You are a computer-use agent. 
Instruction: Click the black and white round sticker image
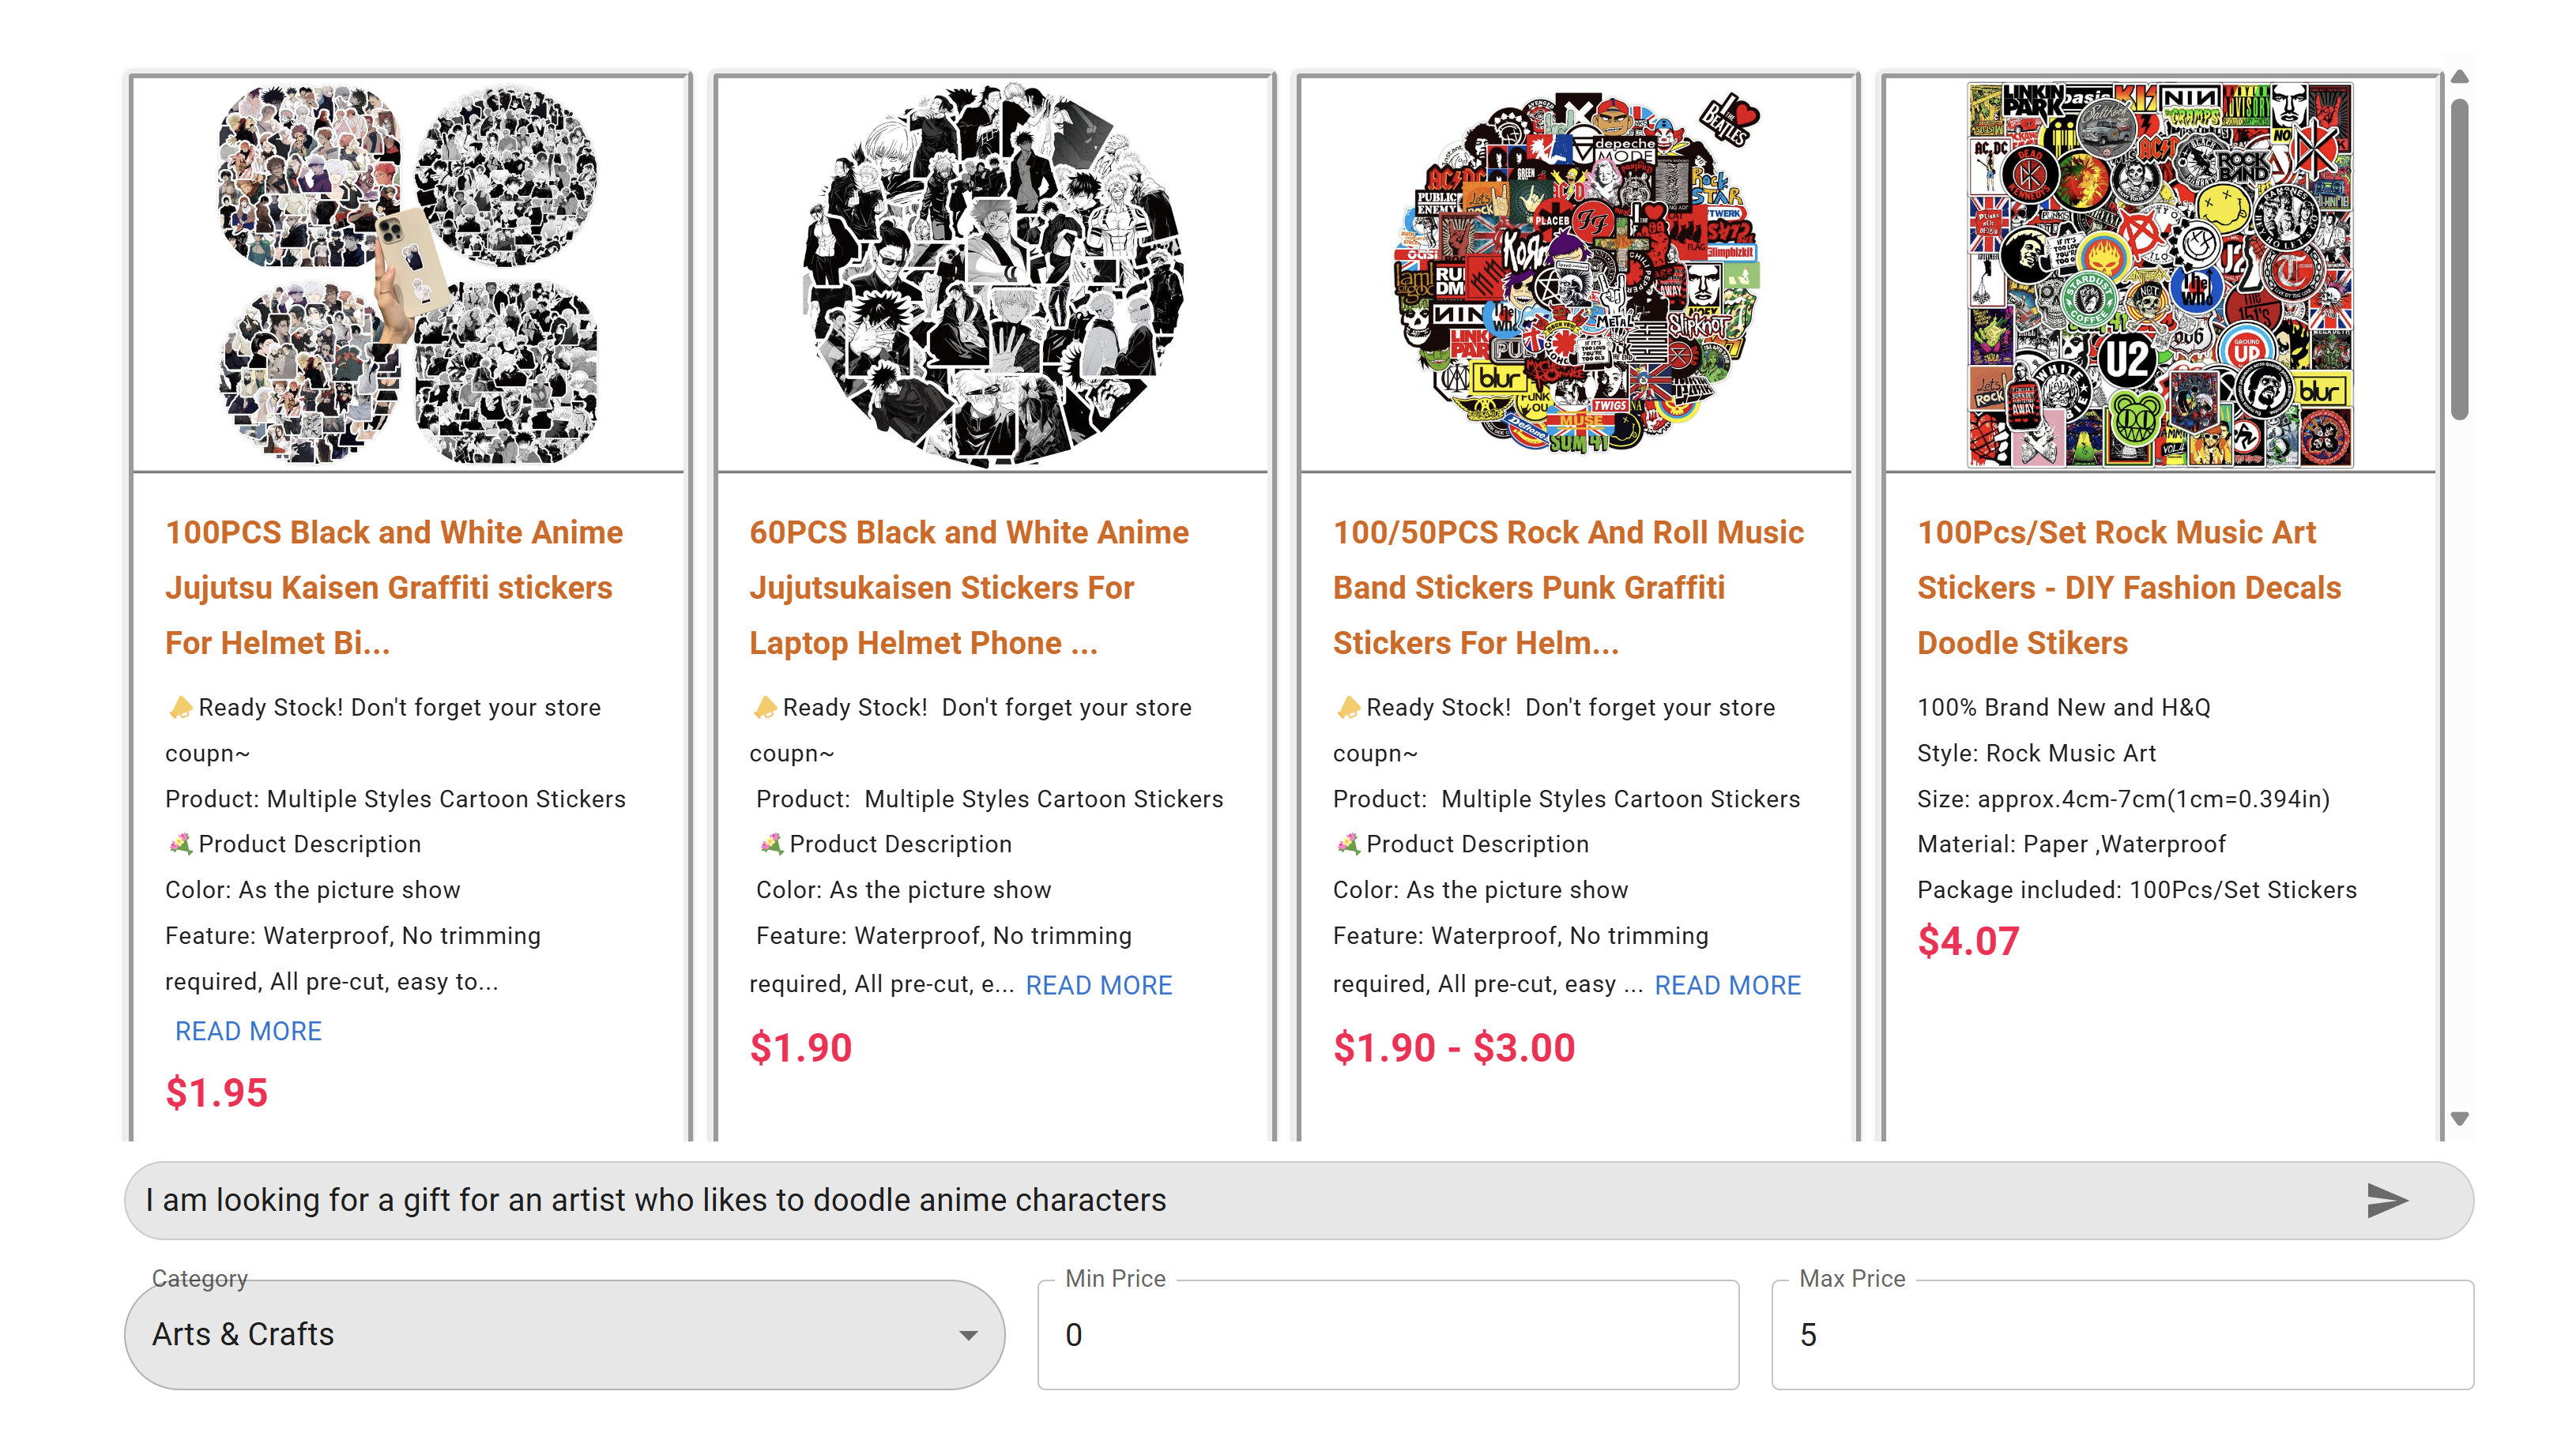pyautogui.click(x=992, y=275)
